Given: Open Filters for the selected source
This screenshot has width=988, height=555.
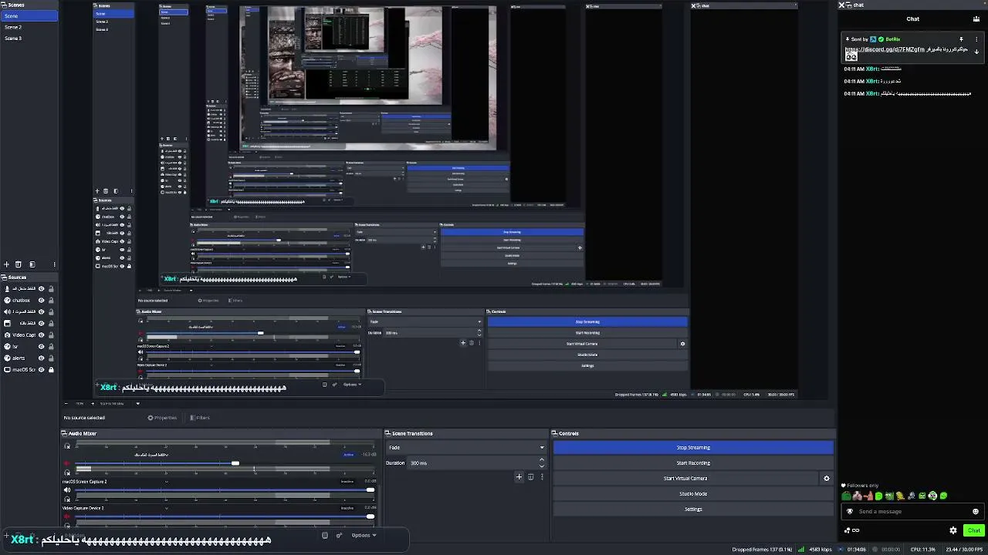Looking at the screenshot, I should pyautogui.click(x=199, y=418).
